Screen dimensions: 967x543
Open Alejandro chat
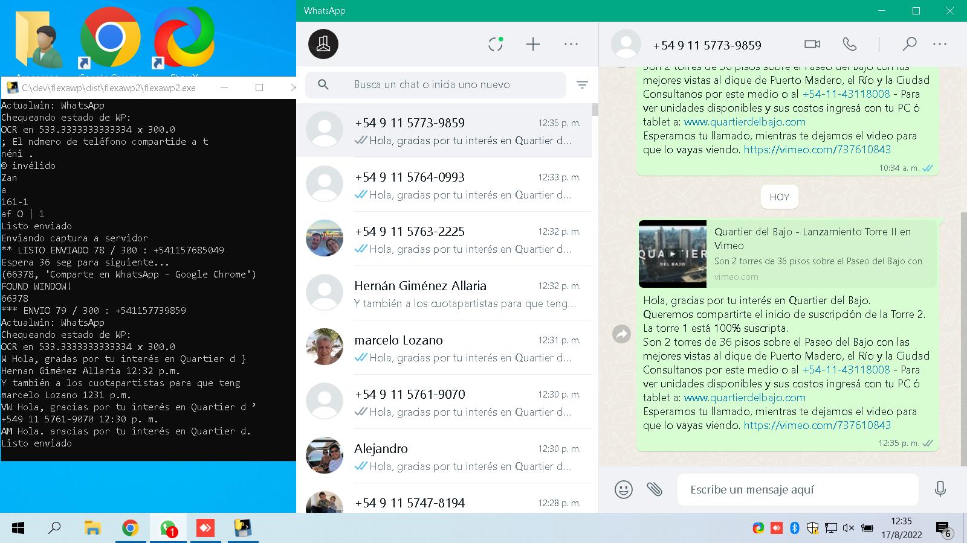444,456
